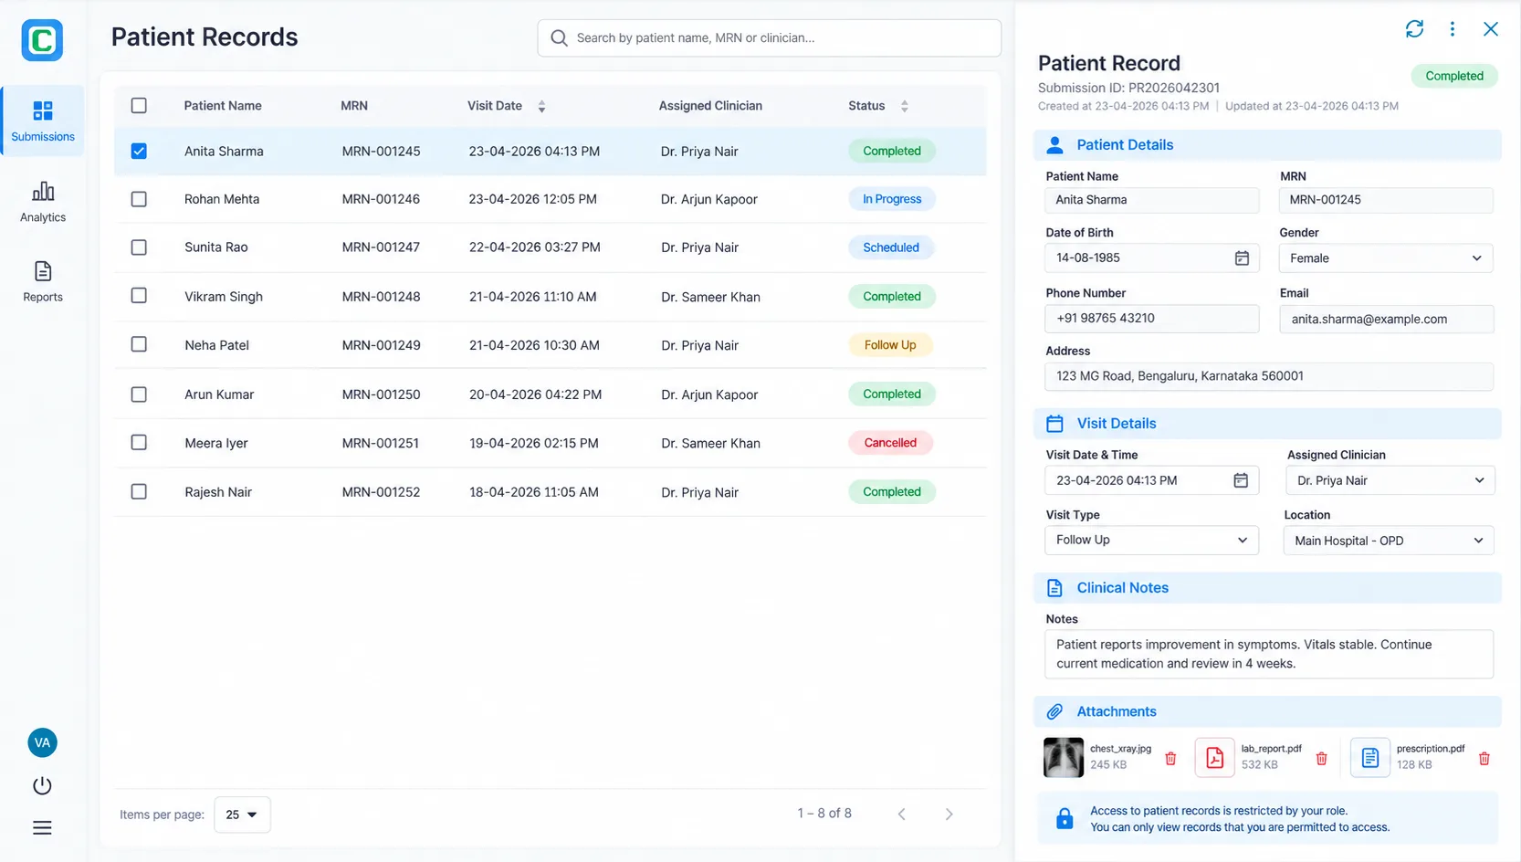Change the items per page dropdown
This screenshot has height=862, width=1521.
pyautogui.click(x=242, y=815)
